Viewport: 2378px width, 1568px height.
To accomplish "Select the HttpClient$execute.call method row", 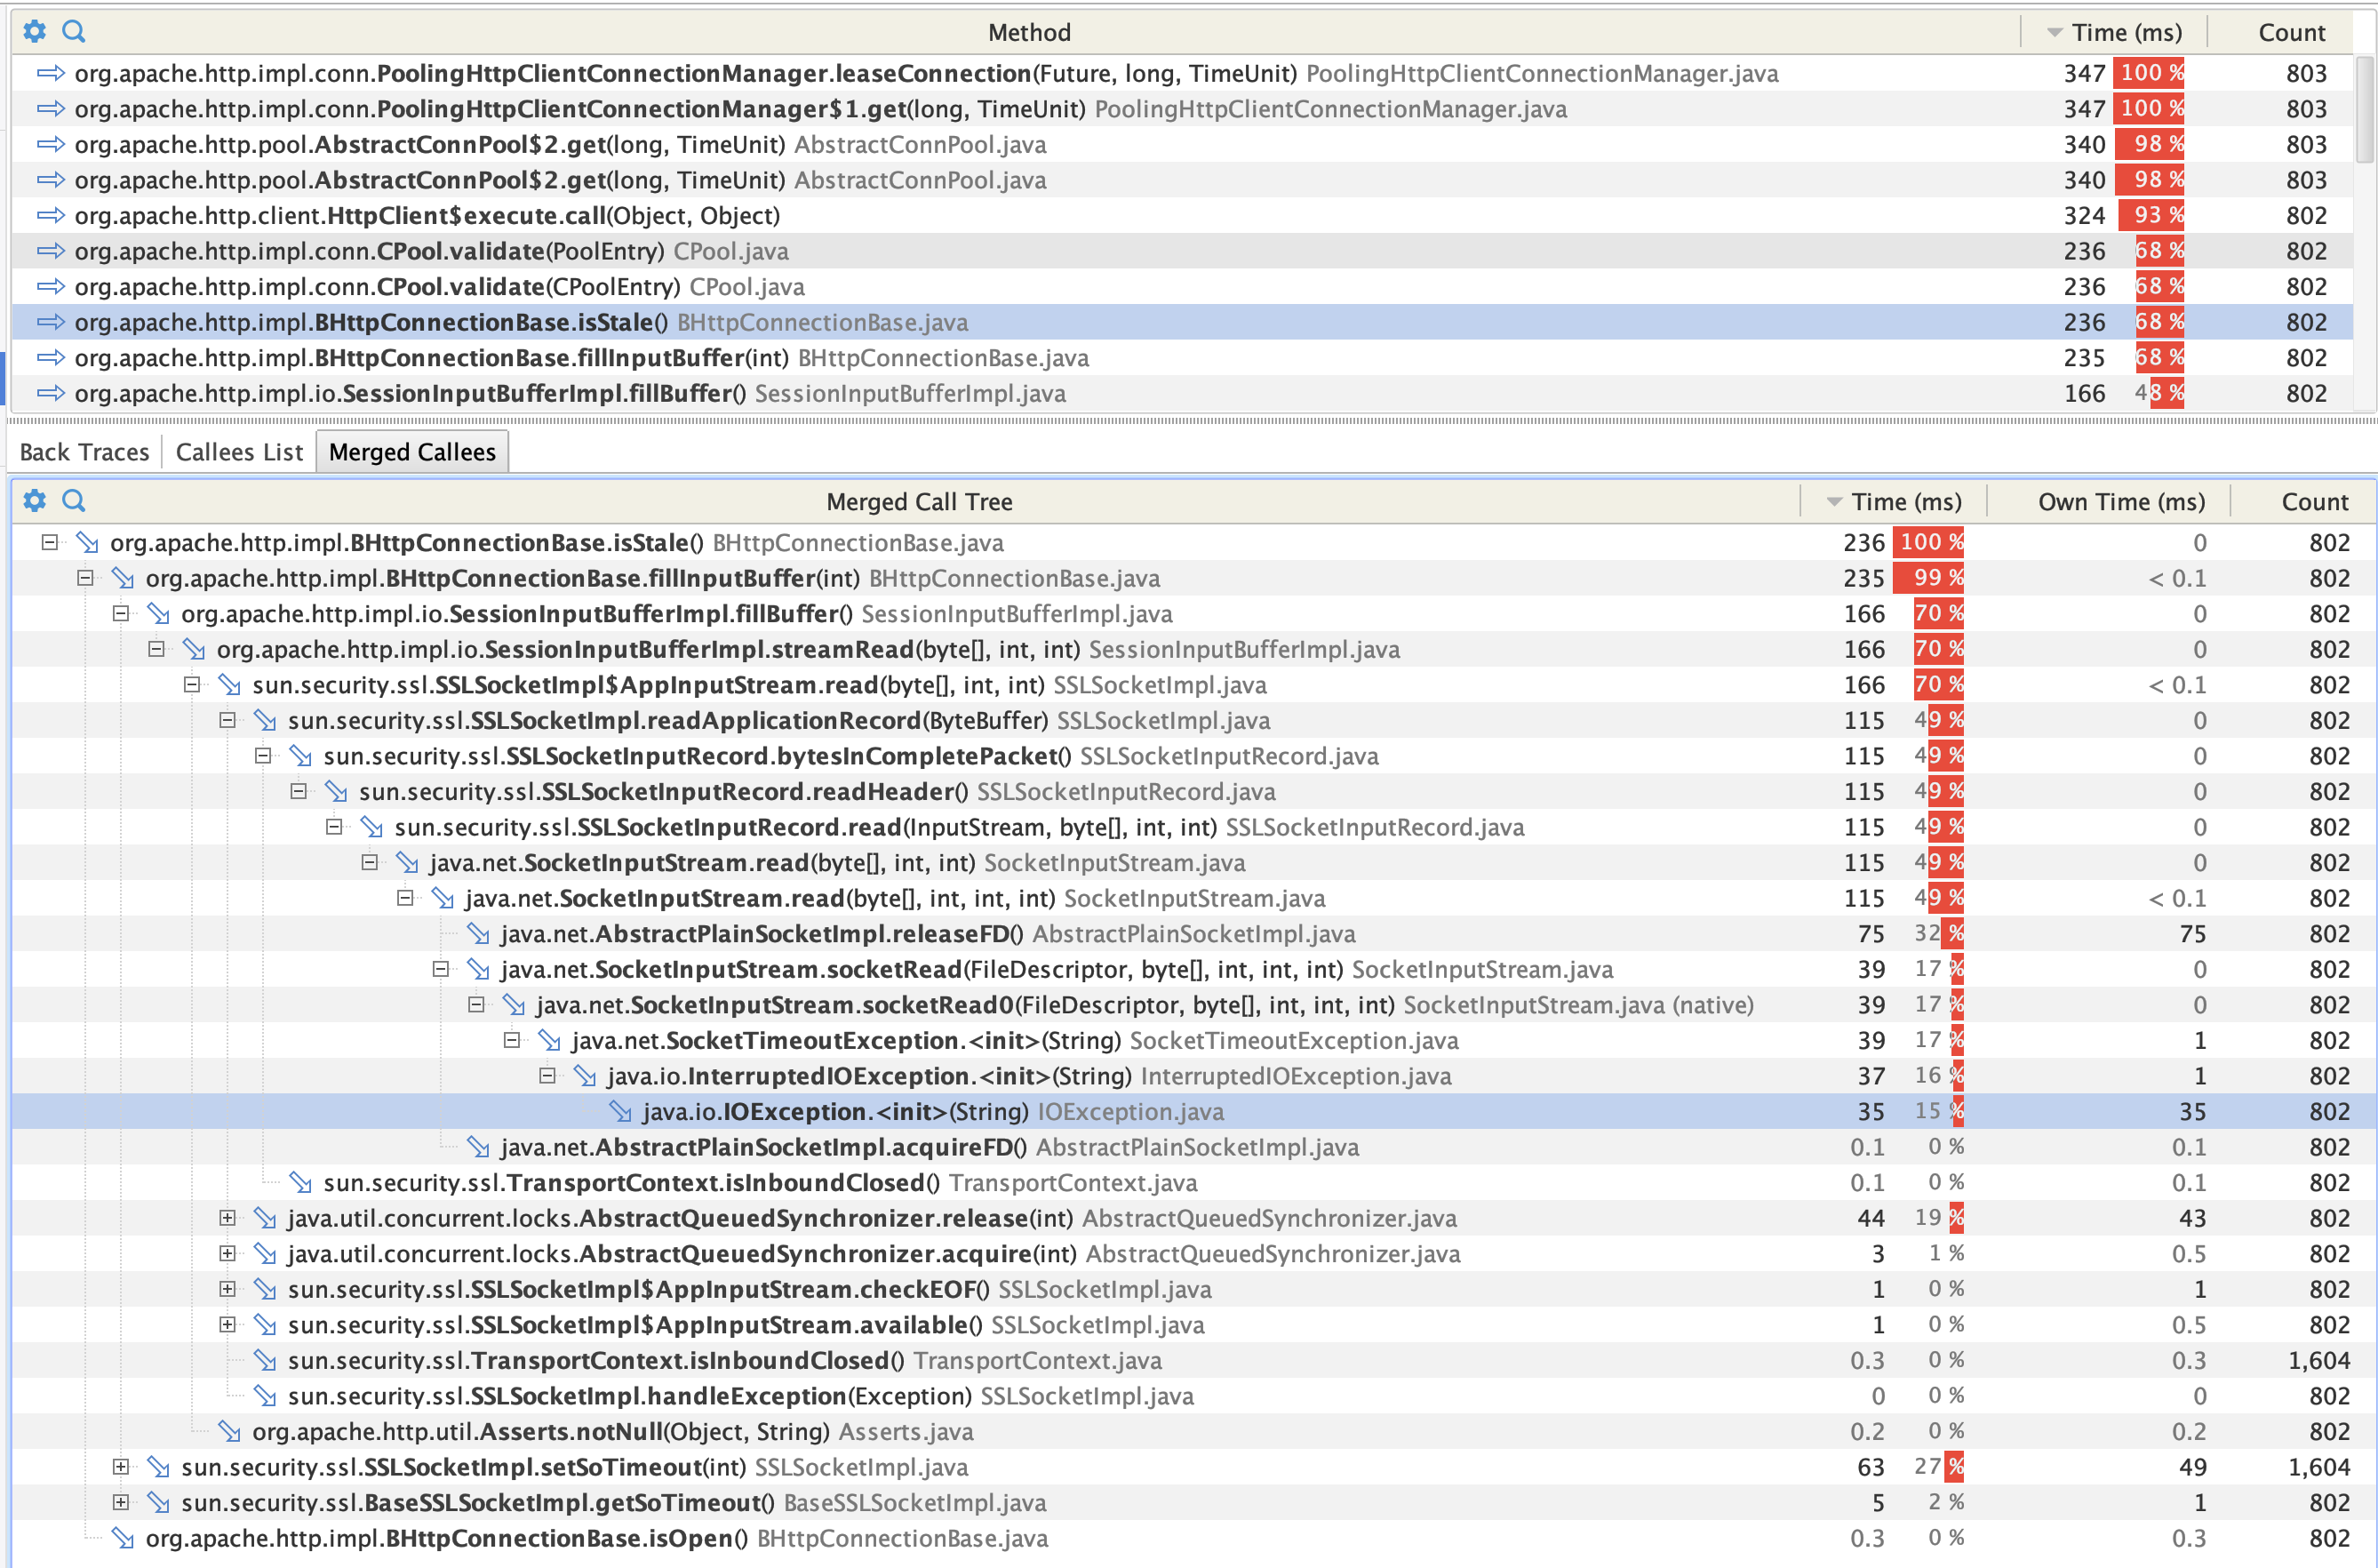I will coord(427,216).
